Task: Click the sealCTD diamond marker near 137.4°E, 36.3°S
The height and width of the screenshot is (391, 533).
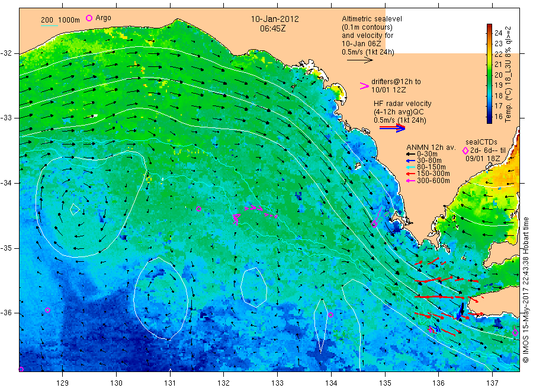Action: click(x=515, y=332)
